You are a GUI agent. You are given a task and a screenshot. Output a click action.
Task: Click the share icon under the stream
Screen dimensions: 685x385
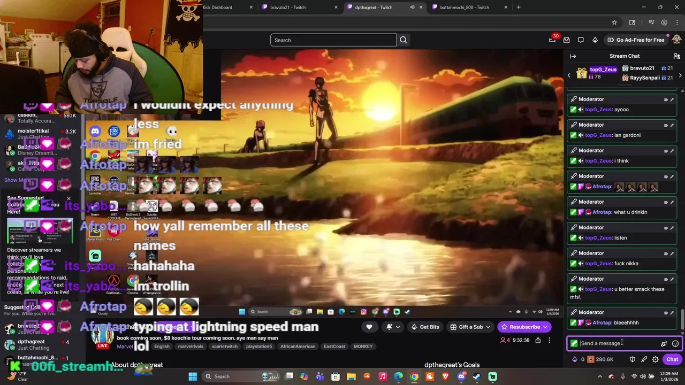(x=538, y=340)
